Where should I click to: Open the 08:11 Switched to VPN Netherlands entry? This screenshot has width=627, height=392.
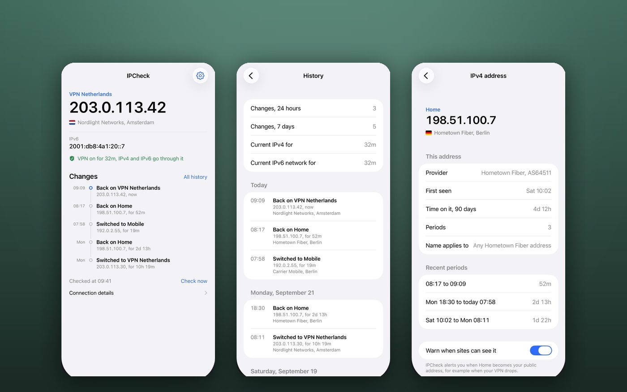(x=313, y=343)
